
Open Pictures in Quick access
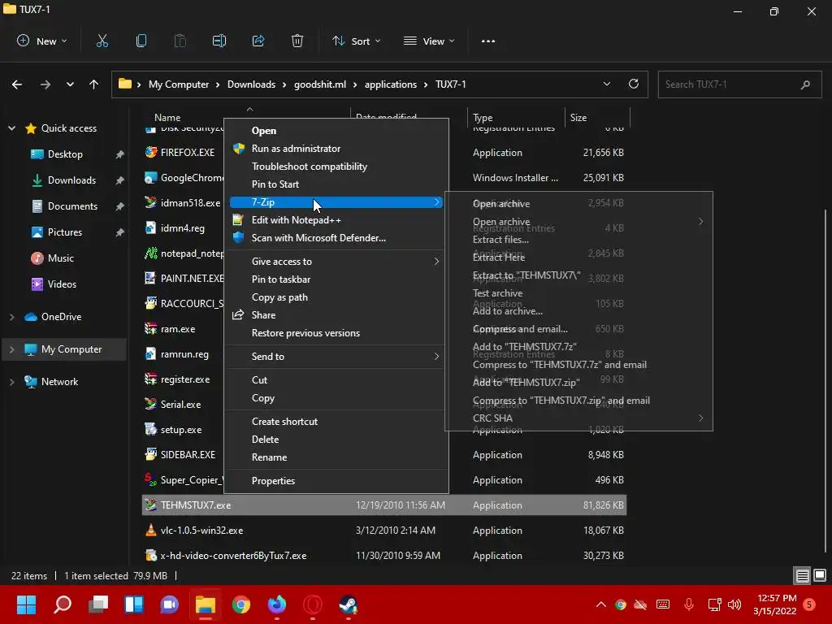[x=65, y=232]
